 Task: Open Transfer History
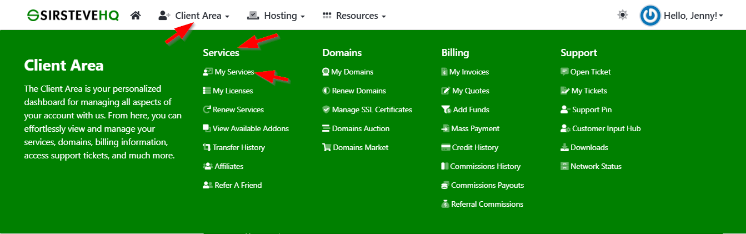[239, 147]
